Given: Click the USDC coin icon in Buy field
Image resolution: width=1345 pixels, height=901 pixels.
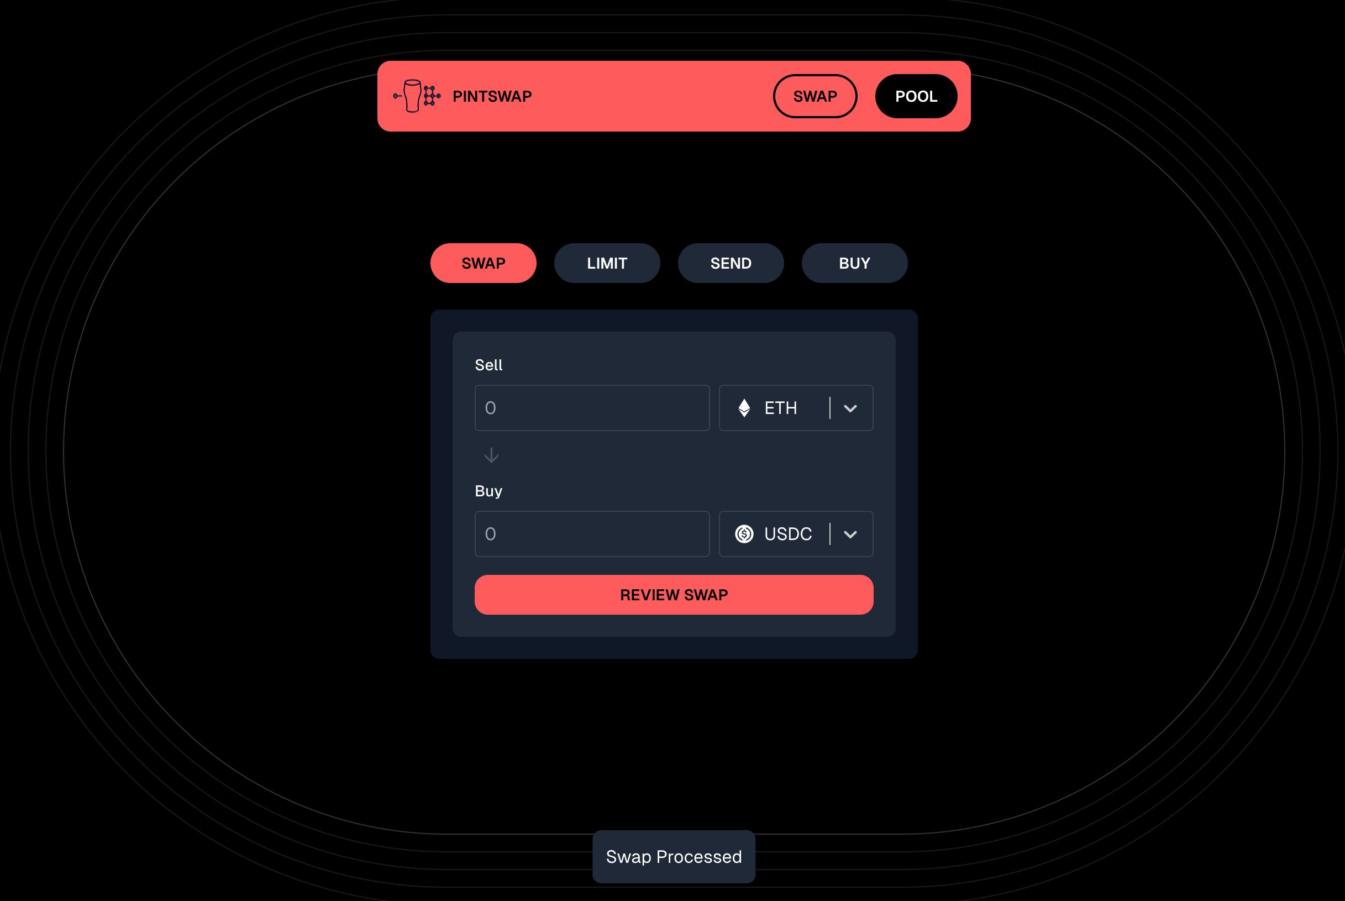Looking at the screenshot, I should point(744,534).
